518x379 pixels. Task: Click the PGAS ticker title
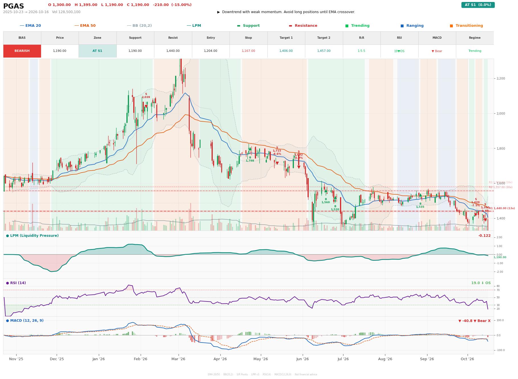(x=13, y=6)
